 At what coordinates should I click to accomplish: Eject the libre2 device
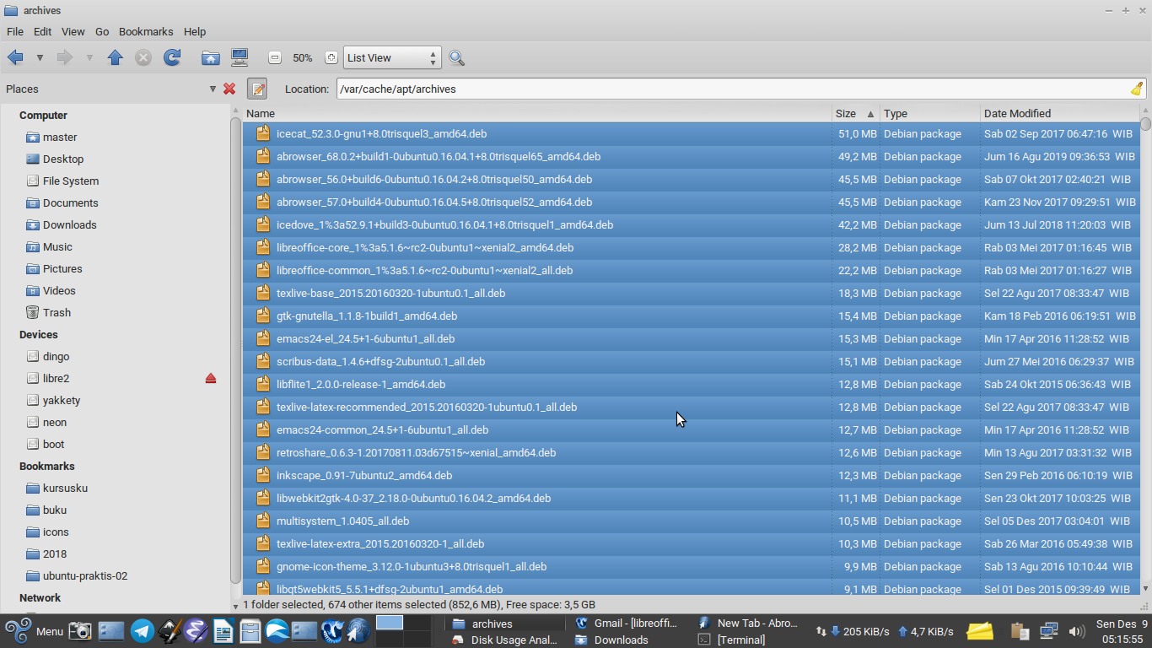point(210,378)
